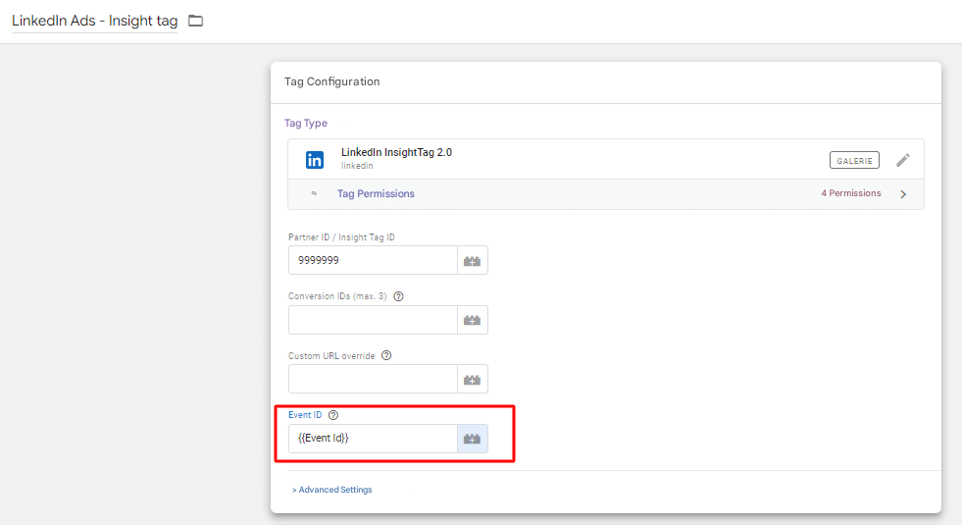Focus the Custom URL override input field
This screenshot has height=525, width=962.
[373, 380]
